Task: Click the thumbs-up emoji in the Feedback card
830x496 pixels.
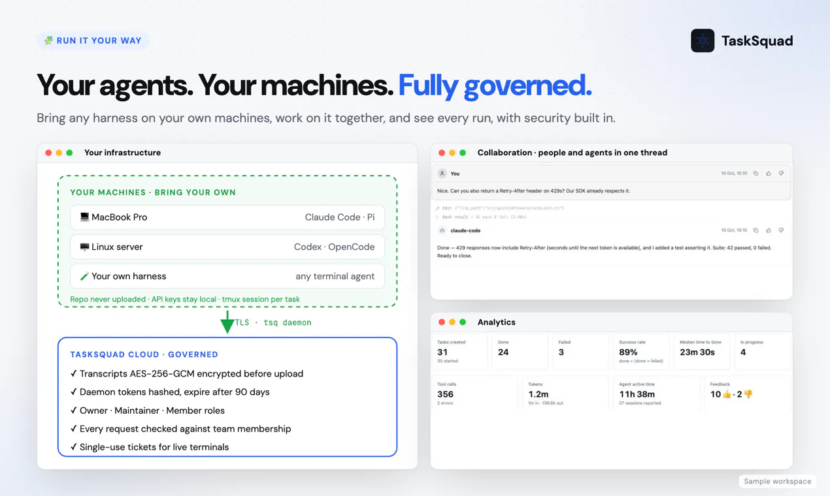Action: pos(726,394)
